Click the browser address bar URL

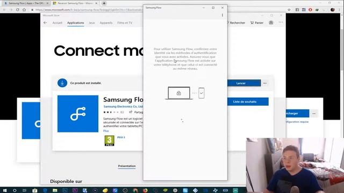click(89, 10)
